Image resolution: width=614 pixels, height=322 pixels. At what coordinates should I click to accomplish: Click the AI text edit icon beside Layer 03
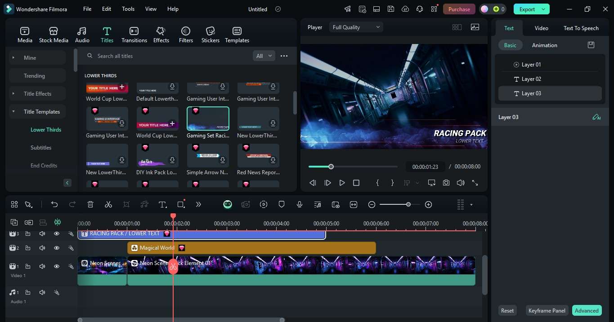pos(596,117)
